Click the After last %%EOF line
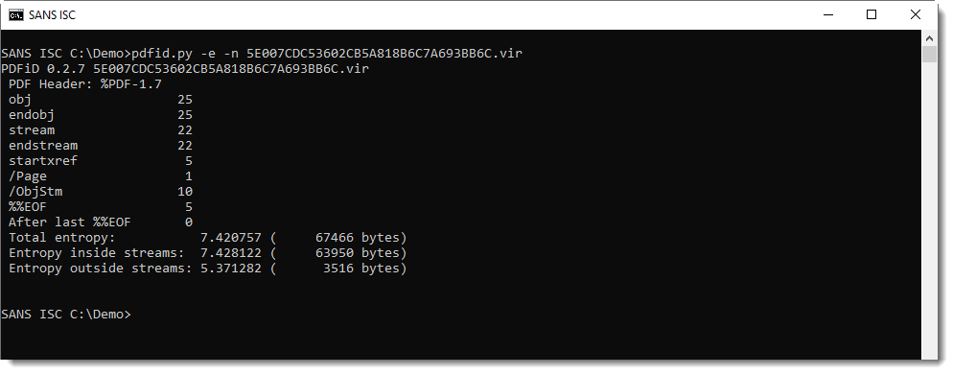The height and width of the screenshot is (374, 953). [101, 222]
